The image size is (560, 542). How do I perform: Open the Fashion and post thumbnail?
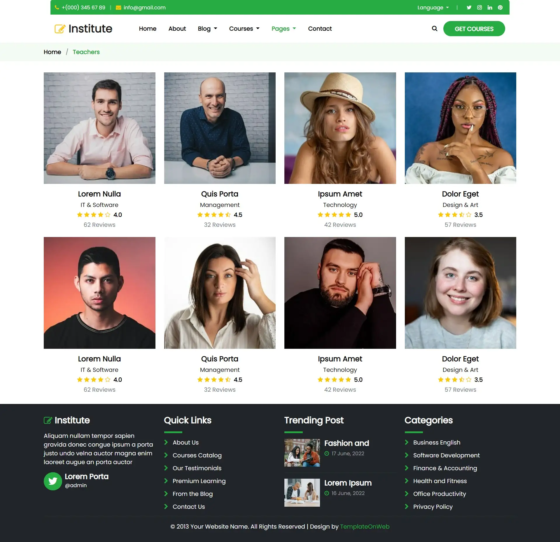(302, 453)
